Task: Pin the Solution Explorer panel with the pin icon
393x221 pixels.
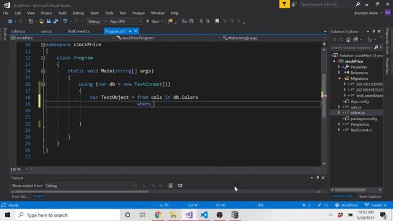Action: click(373, 31)
